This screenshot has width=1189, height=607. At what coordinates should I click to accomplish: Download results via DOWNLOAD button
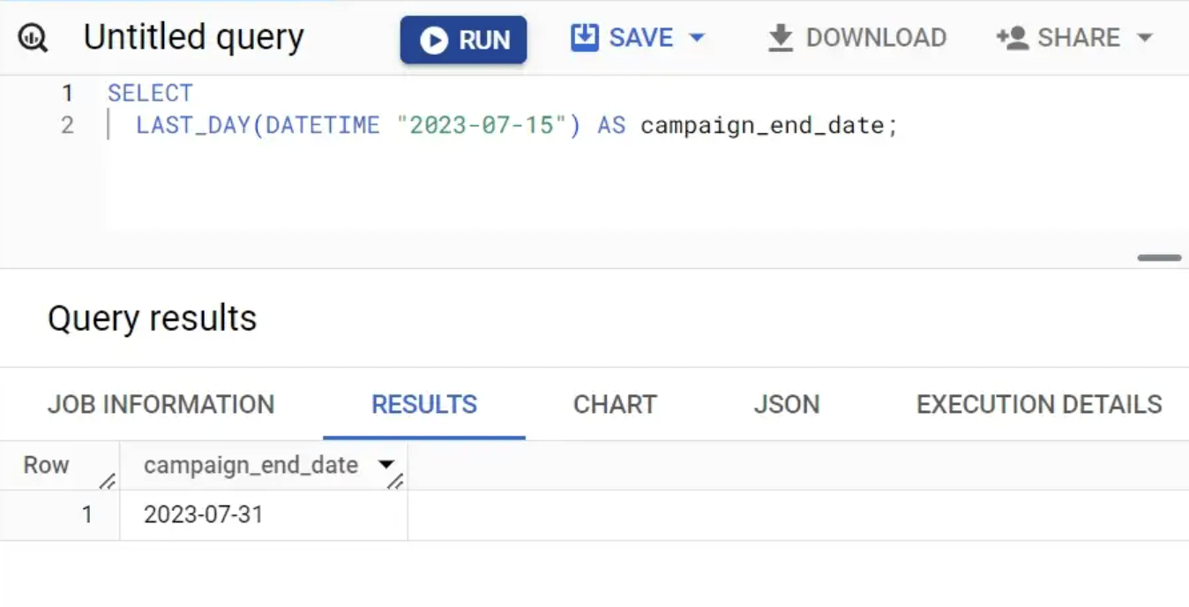(856, 38)
